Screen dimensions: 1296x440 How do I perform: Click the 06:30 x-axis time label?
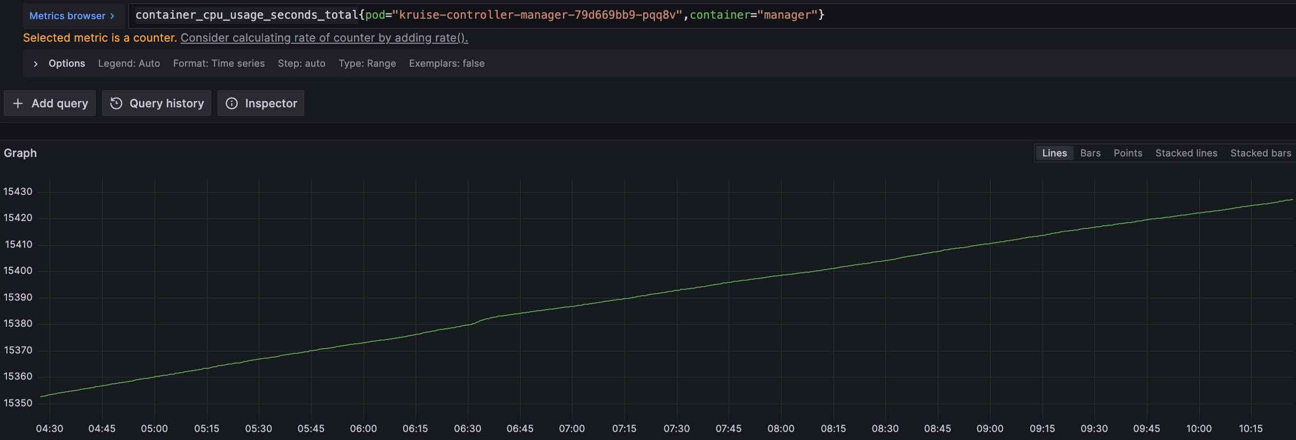468,429
